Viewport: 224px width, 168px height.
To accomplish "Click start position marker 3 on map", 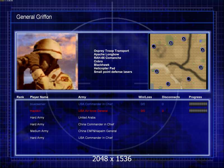I will point(201,67).
